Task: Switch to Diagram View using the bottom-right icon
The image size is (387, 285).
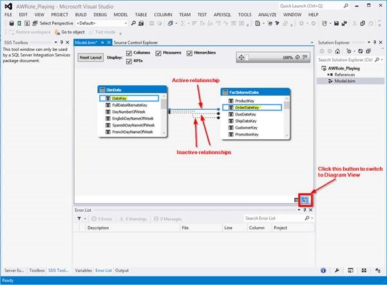Action: tap(305, 200)
